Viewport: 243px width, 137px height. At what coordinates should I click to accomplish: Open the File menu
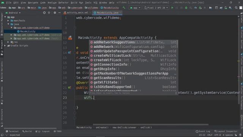[x=9, y=3]
